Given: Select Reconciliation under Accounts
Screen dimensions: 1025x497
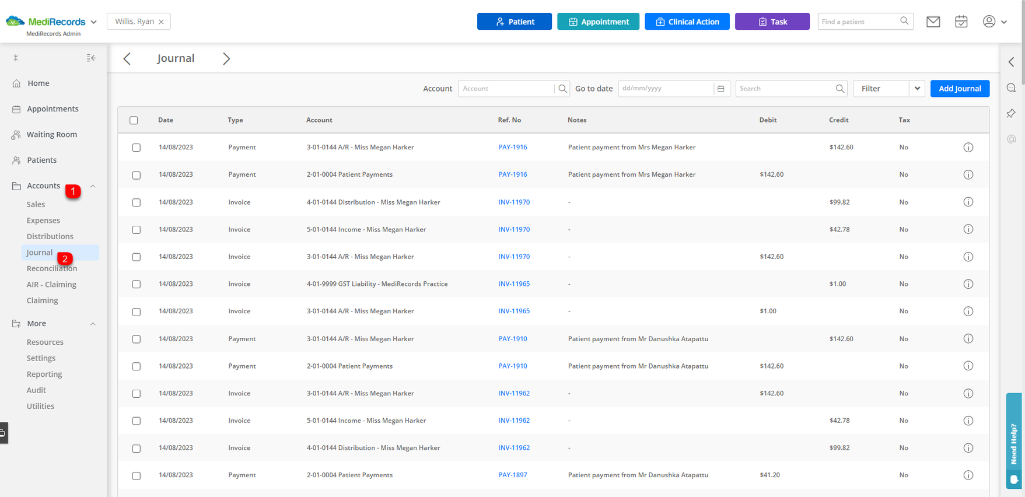Looking at the screenshot, I should [x=52, y=269].
